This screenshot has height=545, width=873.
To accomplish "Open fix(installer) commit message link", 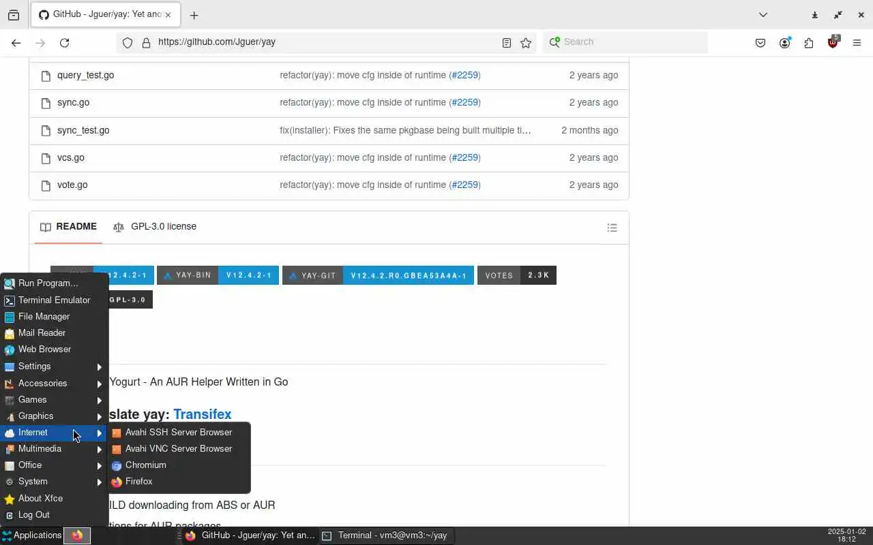I will (405, 130).
